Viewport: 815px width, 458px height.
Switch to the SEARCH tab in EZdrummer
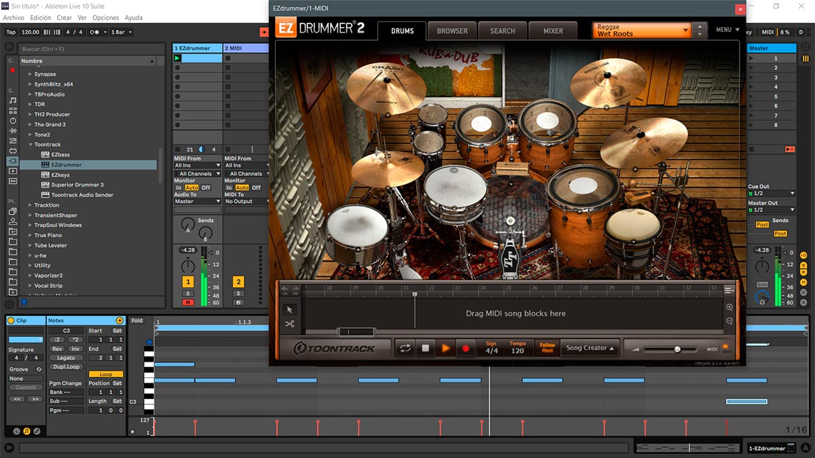[x=503, y=31]
